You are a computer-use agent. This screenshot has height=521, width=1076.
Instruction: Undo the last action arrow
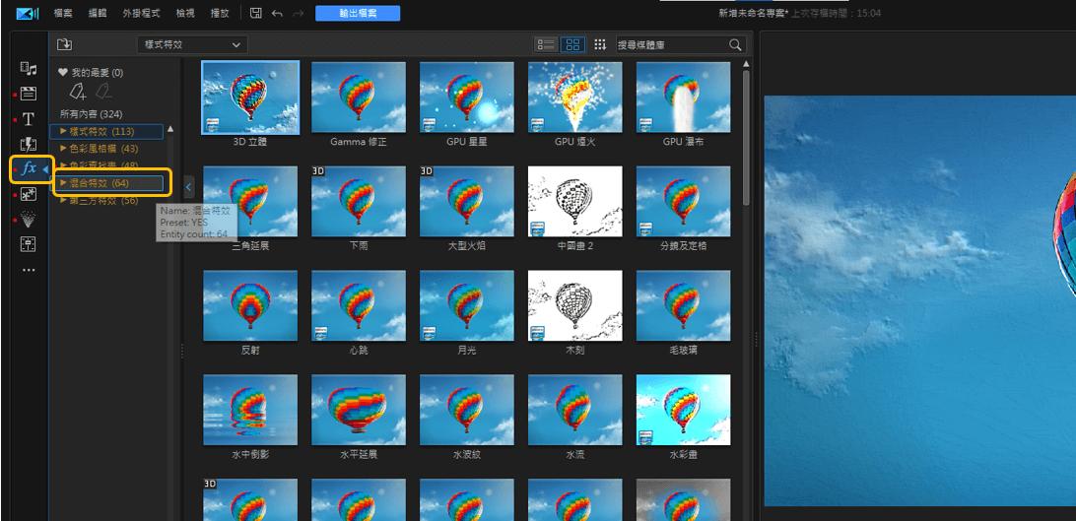click(277, 13)
